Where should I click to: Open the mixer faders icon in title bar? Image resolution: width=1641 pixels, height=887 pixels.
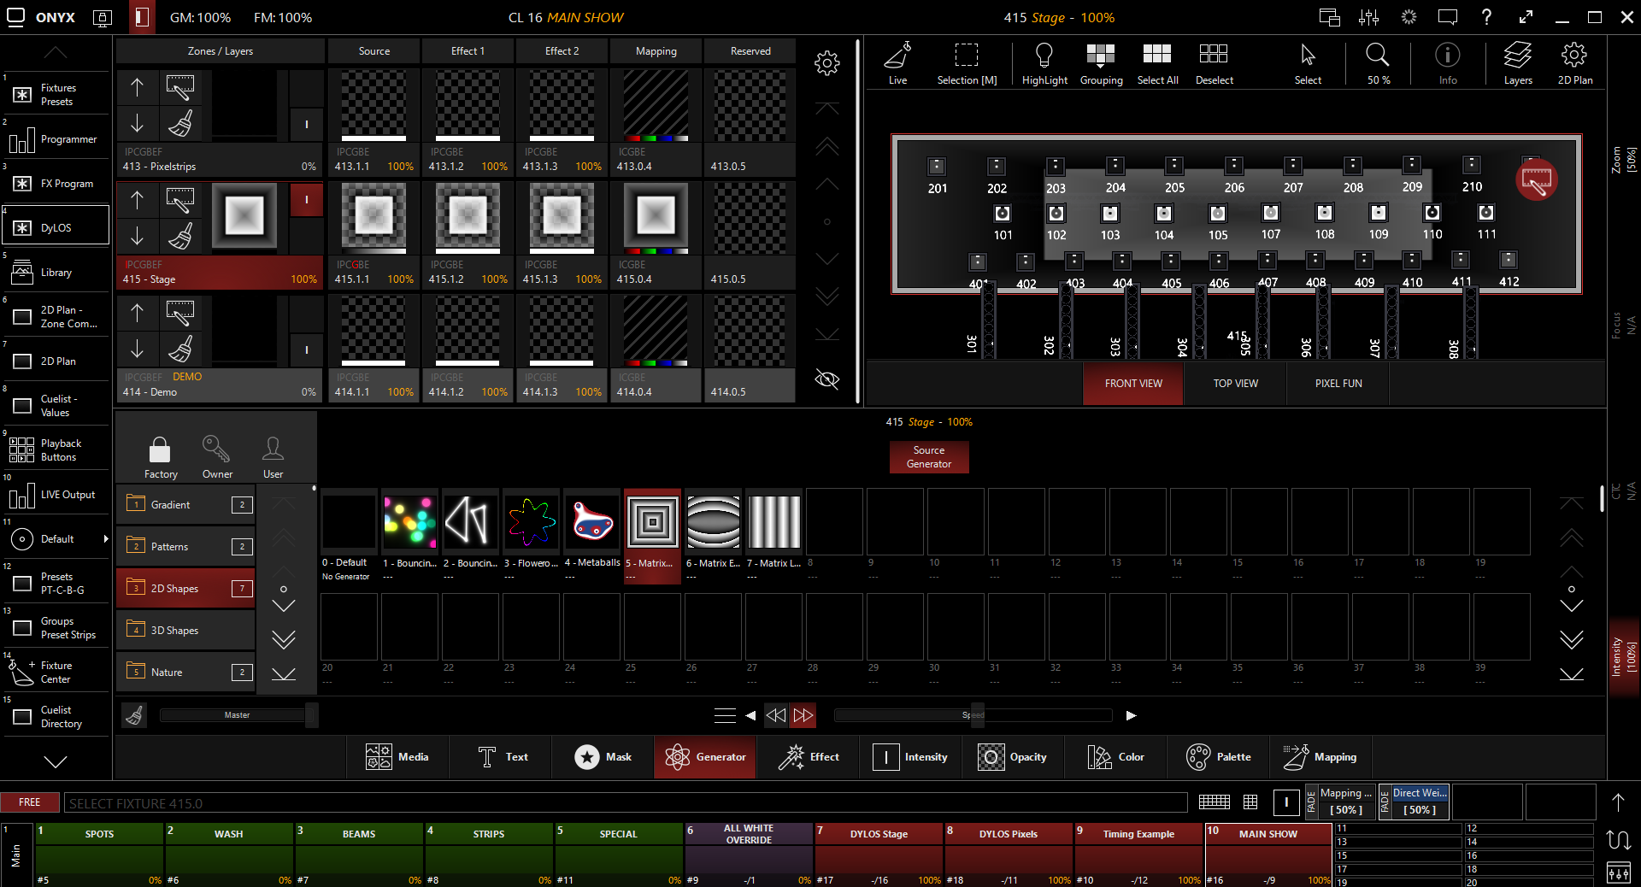[1368, 17]
